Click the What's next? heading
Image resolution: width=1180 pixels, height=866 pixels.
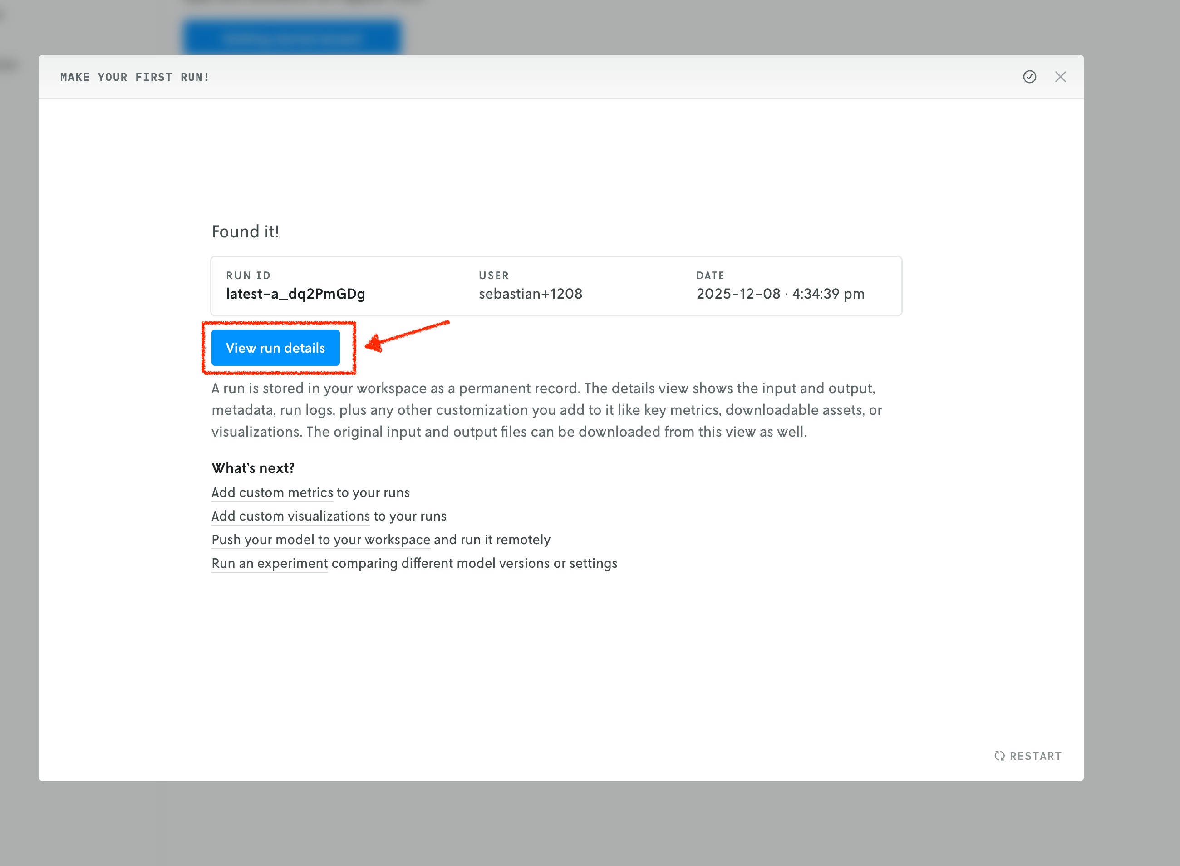click(x=253, y=468)
